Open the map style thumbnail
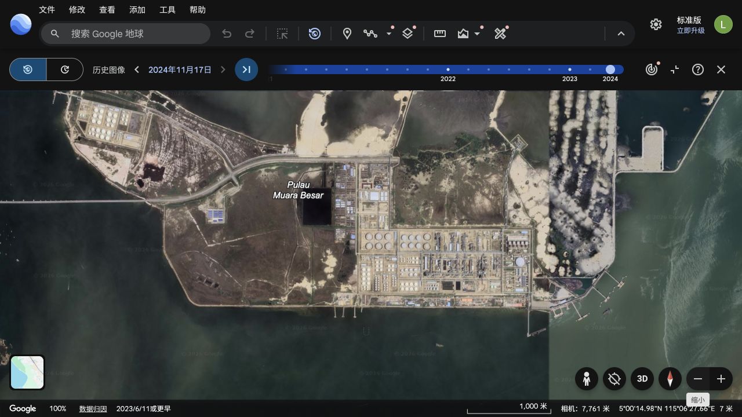Screen dimensions: 742x417 point(27,372)
